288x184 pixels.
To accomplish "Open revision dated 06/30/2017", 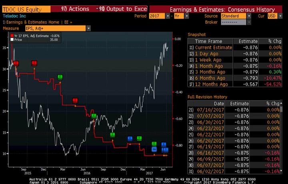I will 234,122.
